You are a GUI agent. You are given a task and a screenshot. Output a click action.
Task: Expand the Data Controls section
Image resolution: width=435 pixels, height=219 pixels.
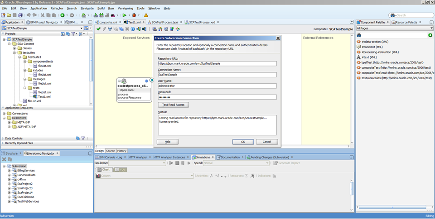pos(3,138)
